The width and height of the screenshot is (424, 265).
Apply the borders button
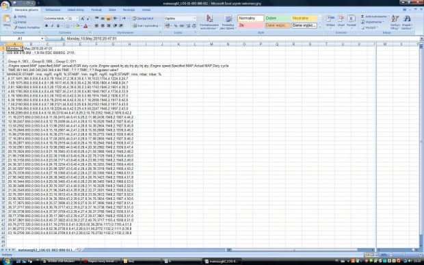tap(68, 26)
